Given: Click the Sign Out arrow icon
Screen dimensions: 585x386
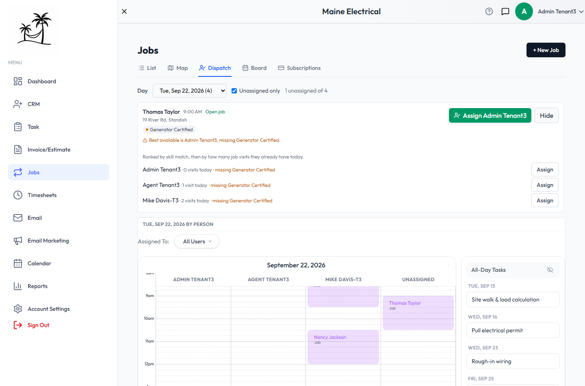Looking at the screenshot, I should (x=18, y=325).
